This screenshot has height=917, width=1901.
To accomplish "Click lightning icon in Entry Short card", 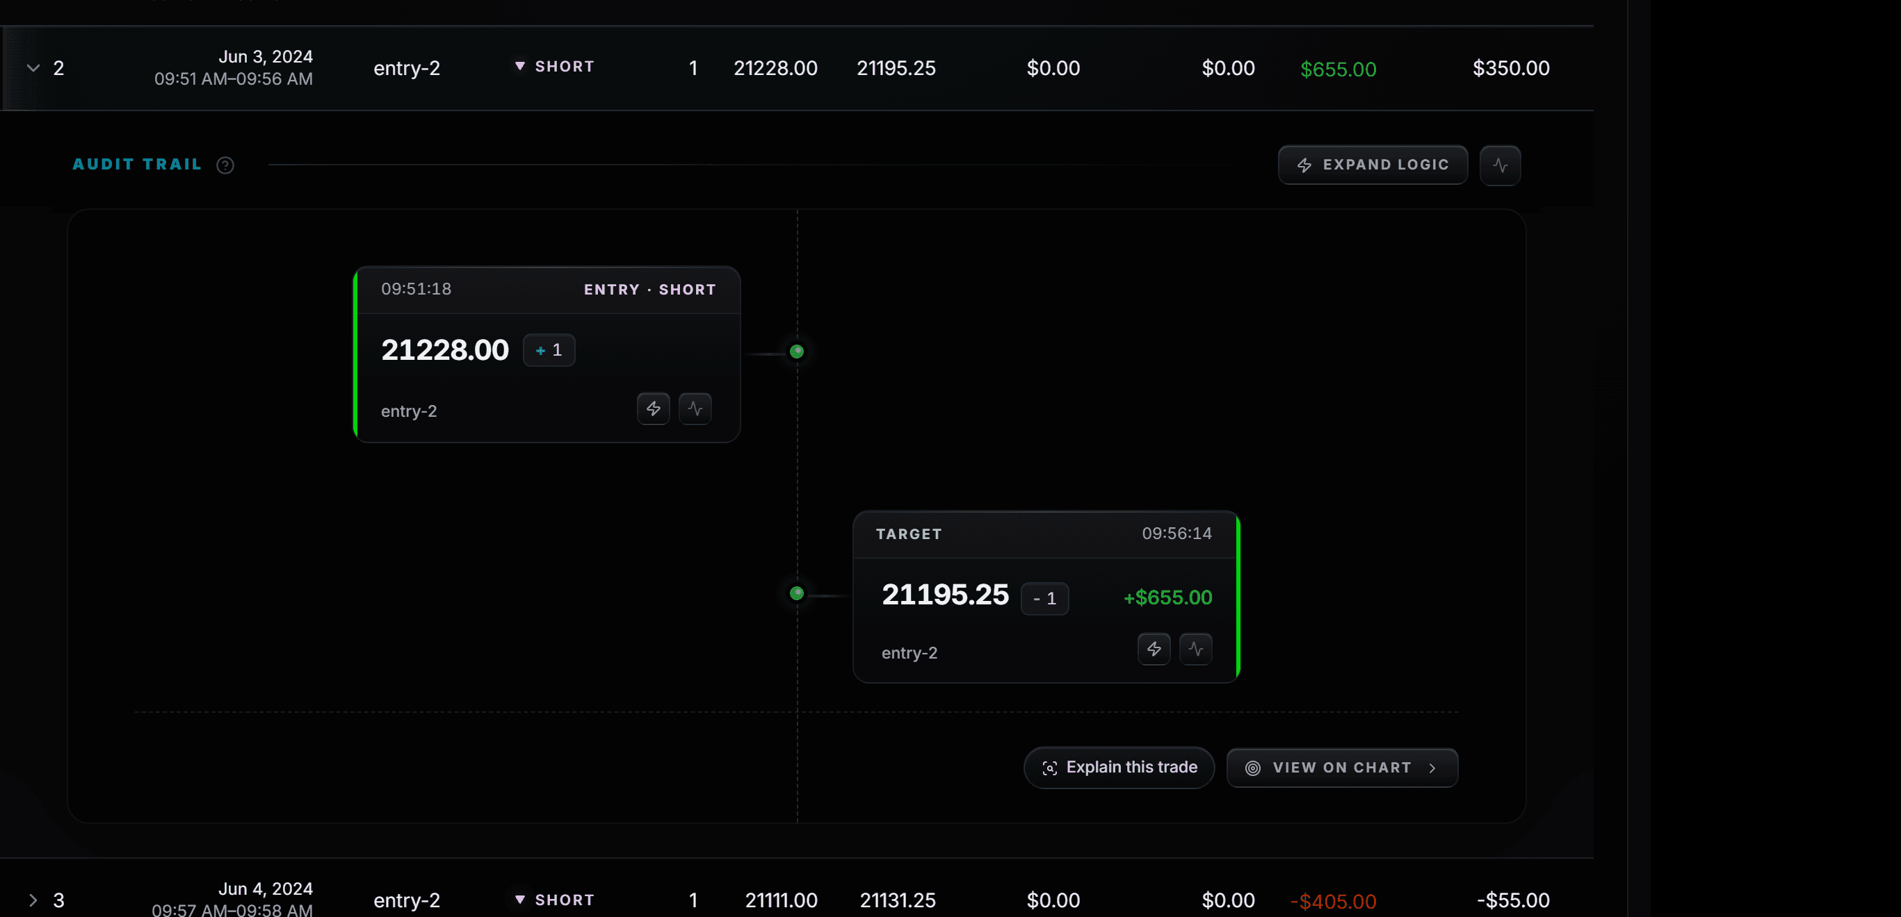I will click(x=653, y=408).
